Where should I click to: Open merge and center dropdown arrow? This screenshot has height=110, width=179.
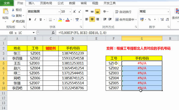(x=136, y=20)
